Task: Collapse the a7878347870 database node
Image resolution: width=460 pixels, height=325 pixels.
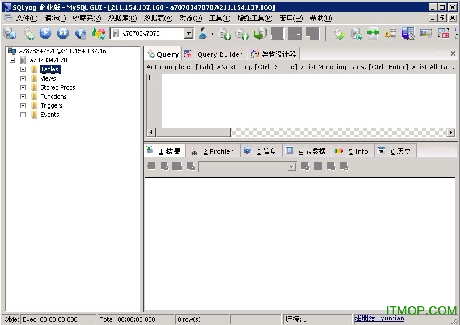Action: (x=12, y=60)
